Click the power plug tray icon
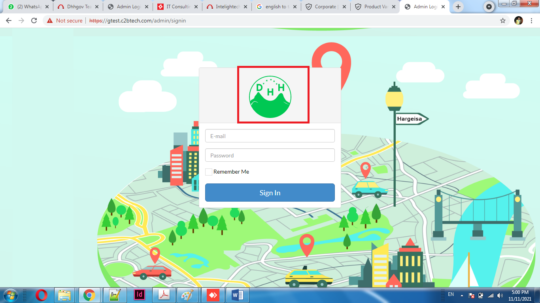 pyautogui.click(x=481, y=296)
